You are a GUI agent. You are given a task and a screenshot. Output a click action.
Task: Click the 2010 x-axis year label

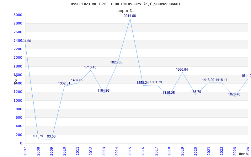64,151
